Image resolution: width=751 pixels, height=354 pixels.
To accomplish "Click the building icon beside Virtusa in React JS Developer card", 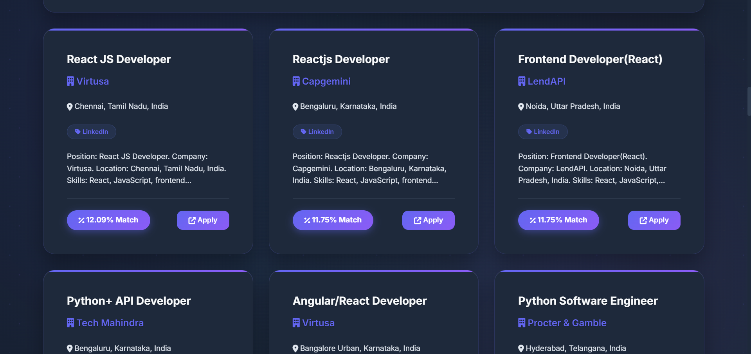I will [70, 81].
